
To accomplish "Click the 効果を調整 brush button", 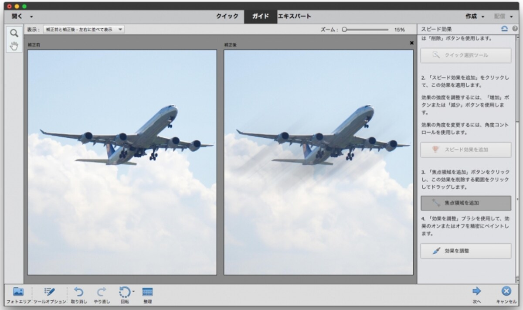I will pos(466,251).
